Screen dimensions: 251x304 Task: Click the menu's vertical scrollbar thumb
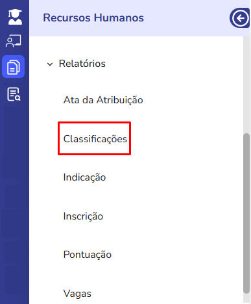[246, 213]
